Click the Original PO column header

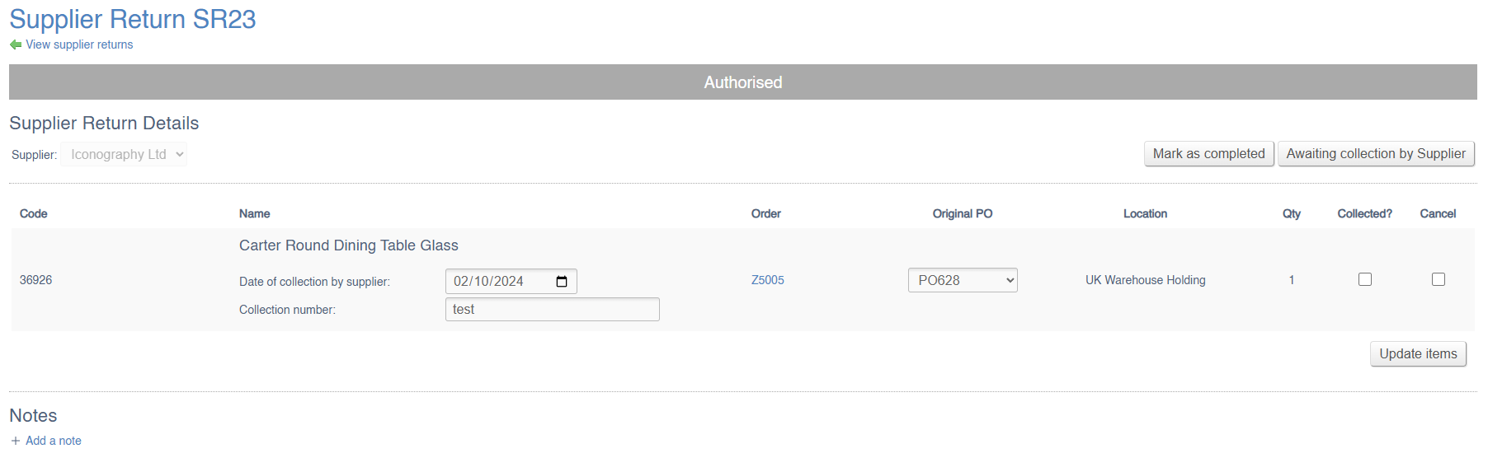[x=962, y=213]
